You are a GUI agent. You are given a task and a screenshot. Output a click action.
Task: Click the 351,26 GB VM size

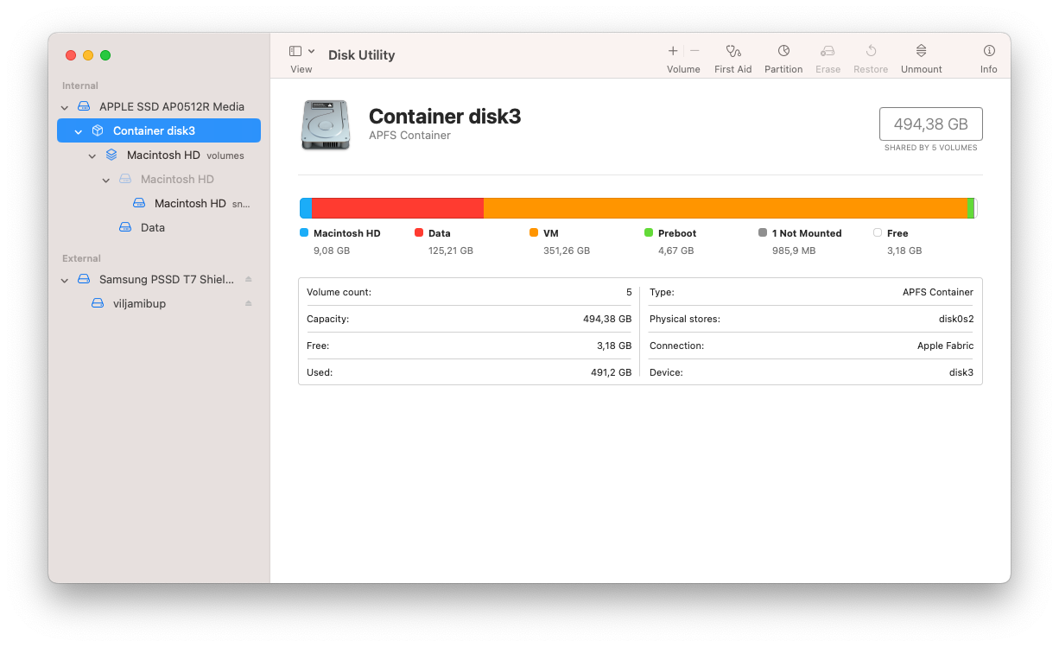click(567, 251)
